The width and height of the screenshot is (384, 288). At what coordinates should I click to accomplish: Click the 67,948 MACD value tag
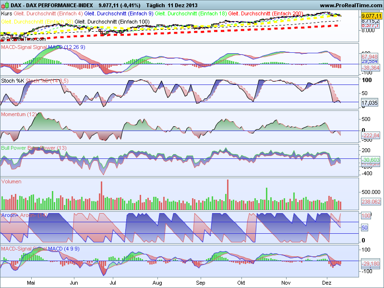[x=370, y=57]
